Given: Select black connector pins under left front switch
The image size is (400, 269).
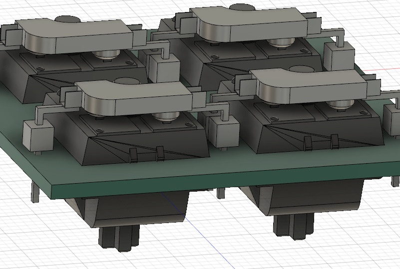Looking at the screenshot, I should 119,239.
